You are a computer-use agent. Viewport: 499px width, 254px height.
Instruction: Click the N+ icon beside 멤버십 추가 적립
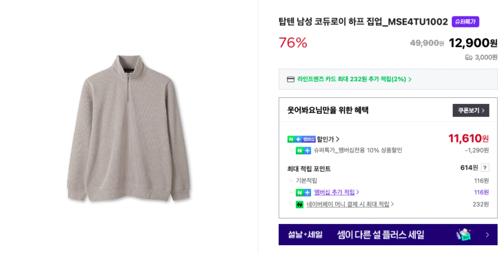point(303,192)
